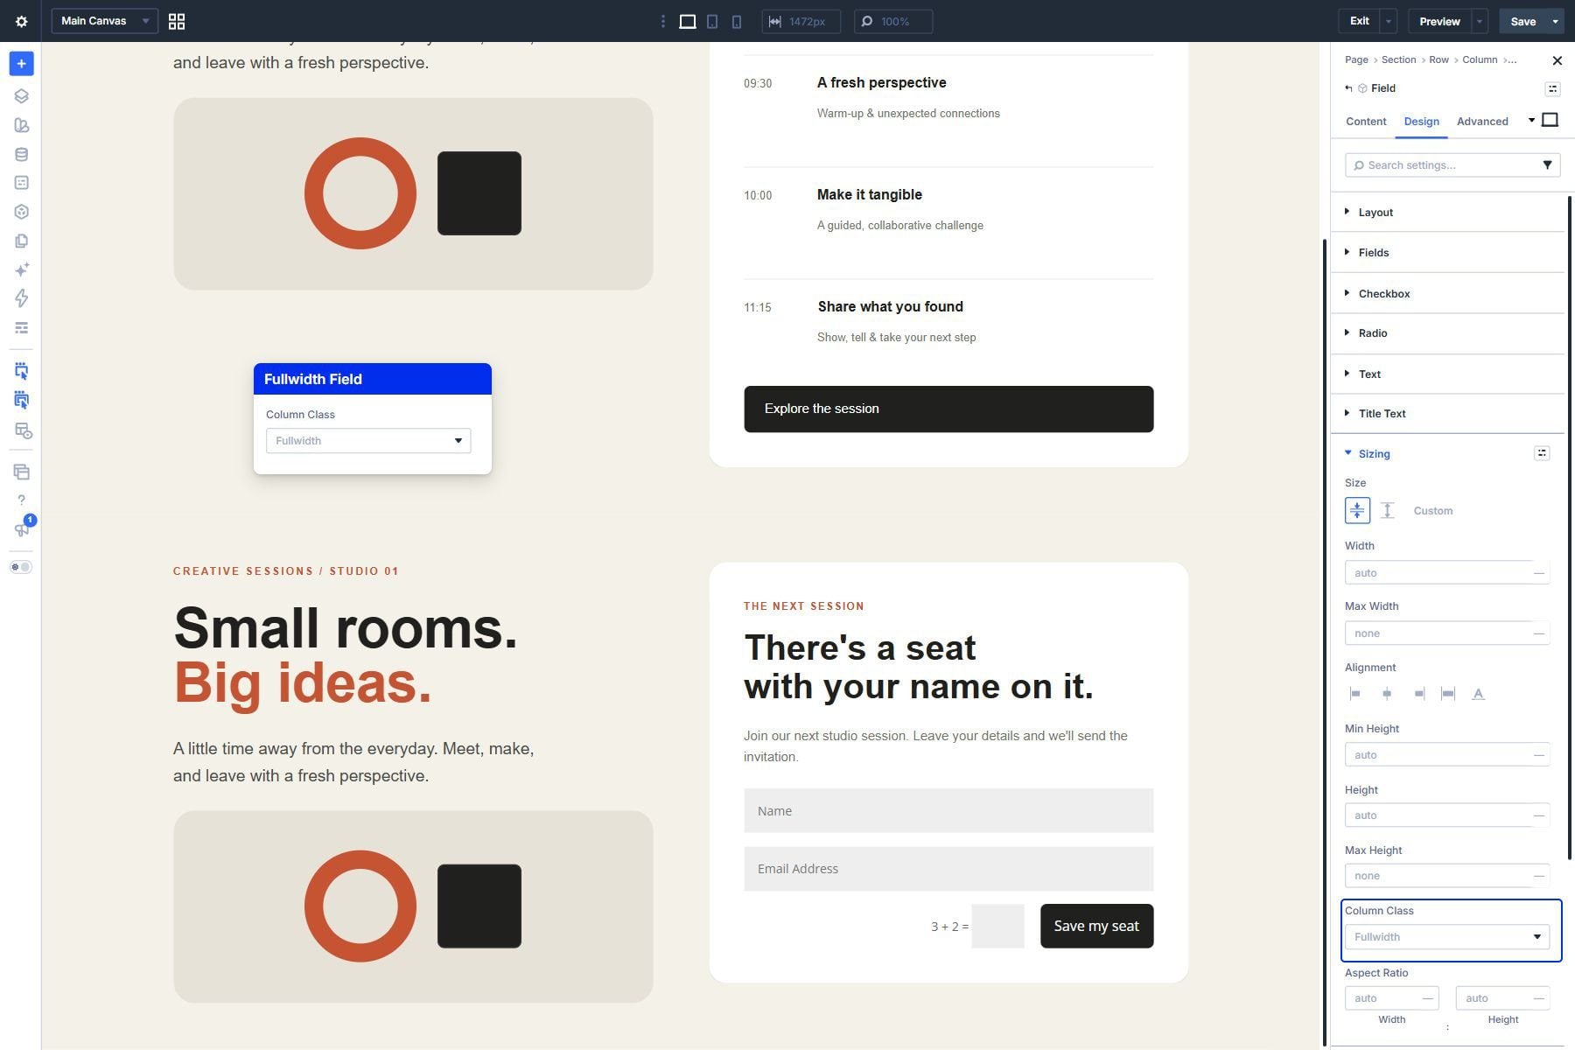Toggle the light/dark mode switch in the sidebar
This screenshot has width=1575, height=1050.
coord(21,567)
